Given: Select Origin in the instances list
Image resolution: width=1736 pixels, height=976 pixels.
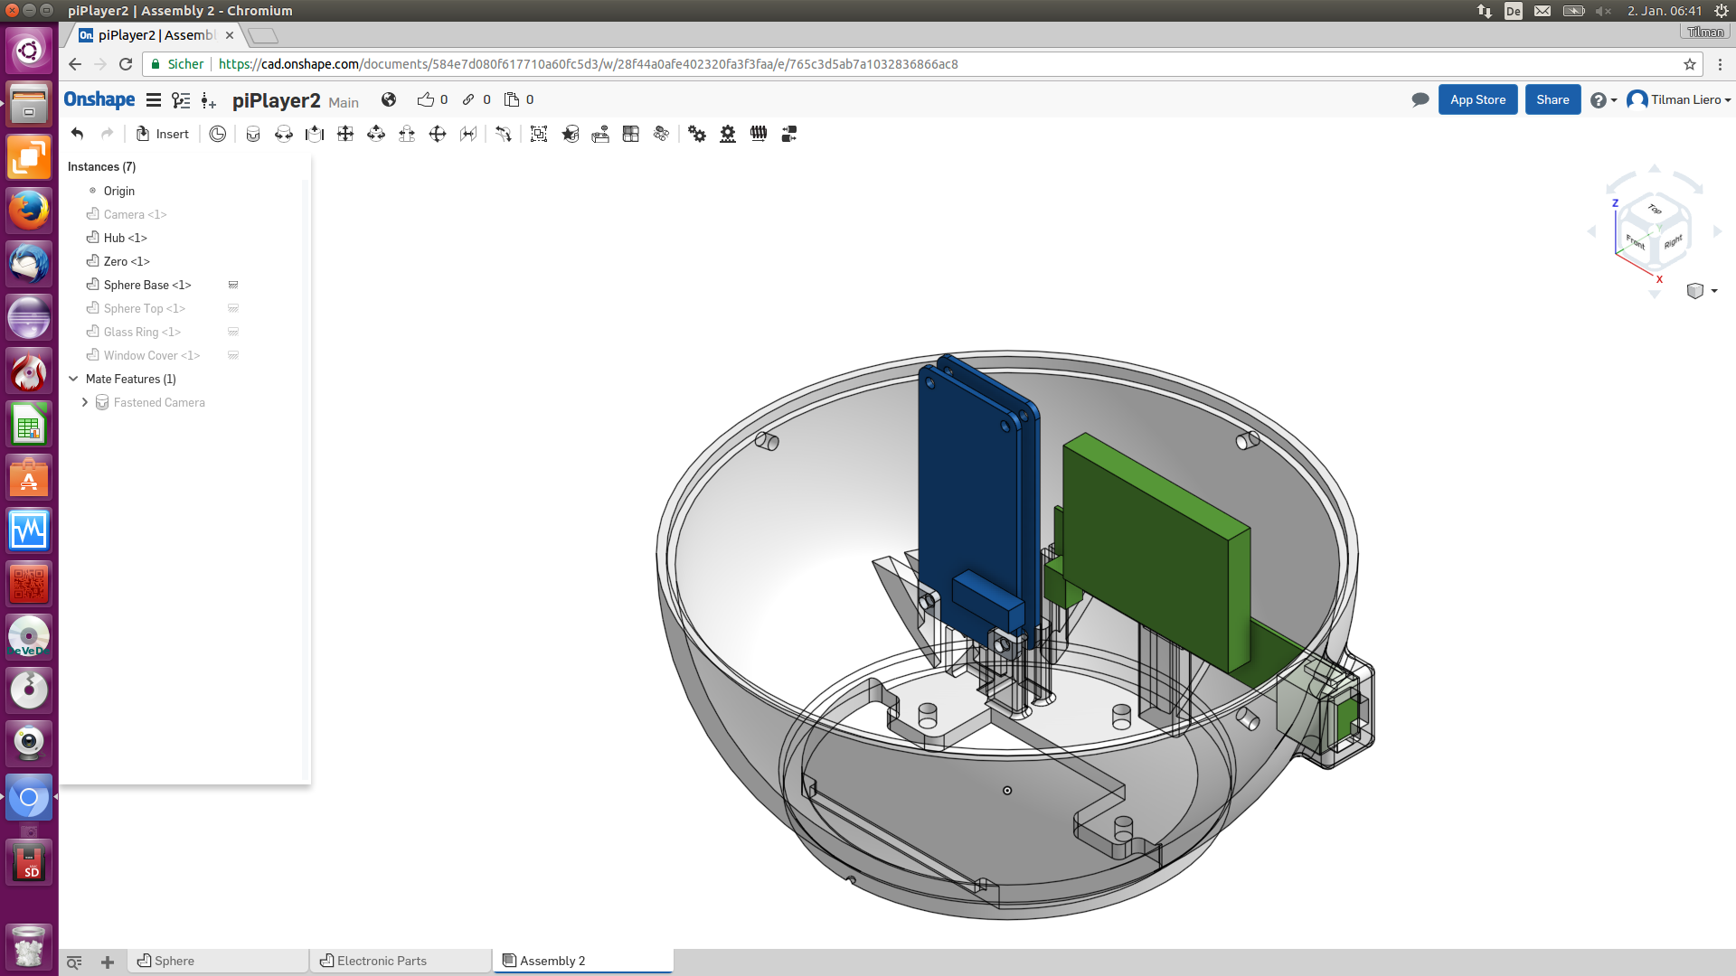Looking at the screenshot, I should [x=118, y=191].
